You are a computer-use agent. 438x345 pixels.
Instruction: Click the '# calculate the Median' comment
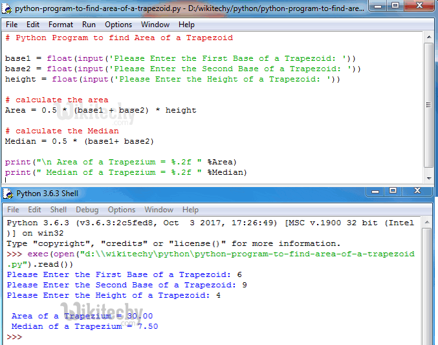62,131
